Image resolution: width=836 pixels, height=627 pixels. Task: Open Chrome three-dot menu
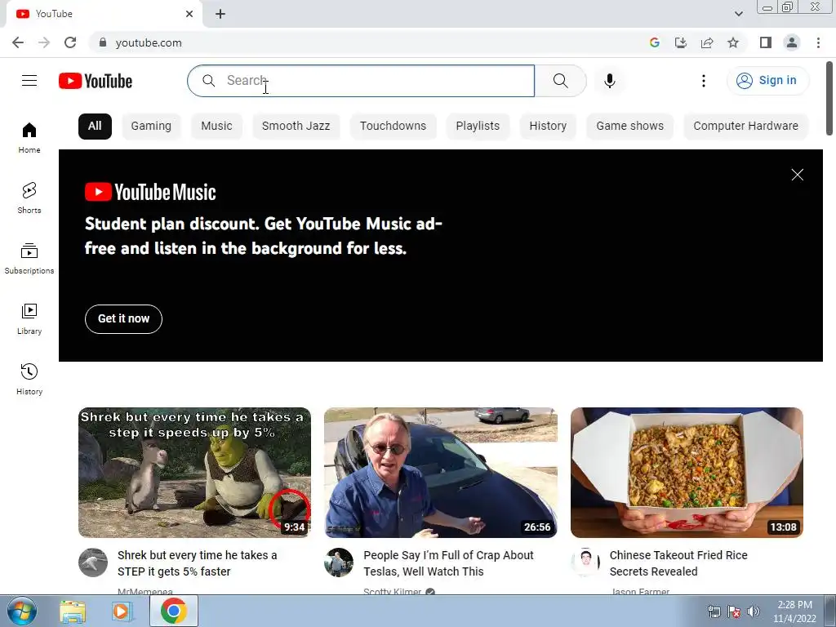pos(818,42)
